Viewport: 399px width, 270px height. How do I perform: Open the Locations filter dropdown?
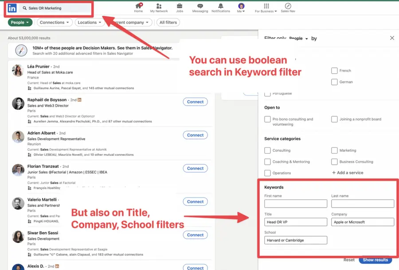[x=90, y=22]
